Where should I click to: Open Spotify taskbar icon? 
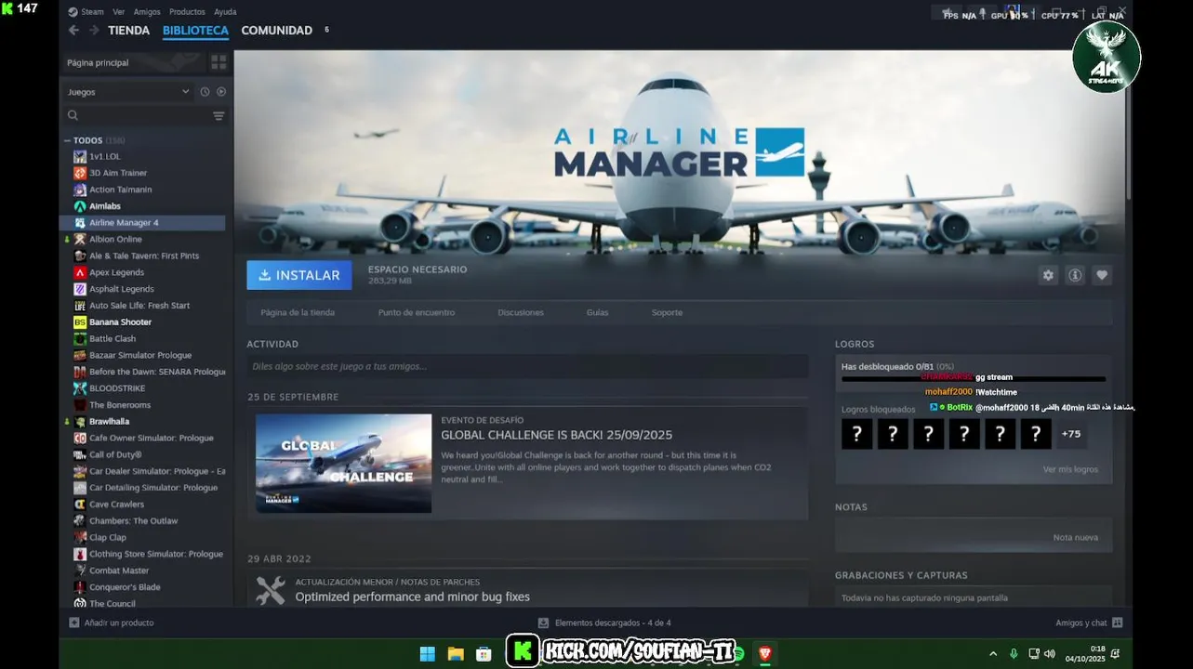739,654
